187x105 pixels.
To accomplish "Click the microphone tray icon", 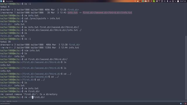I will click(x=167, y=1).
